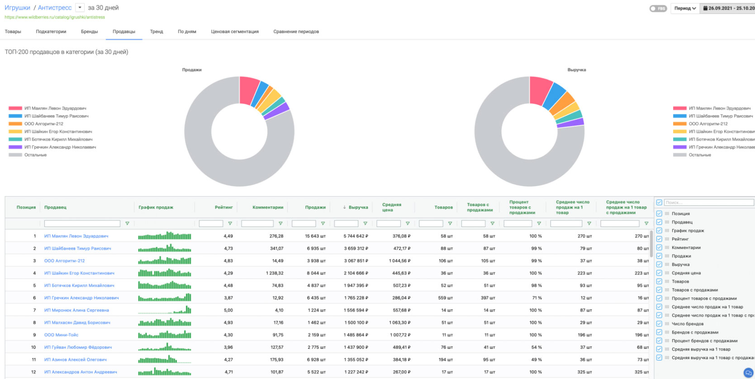755x379 pixels.
Task: Open the 26.09.2021 - 25.10.20 date range picker
Action: (x=727, y=8)
